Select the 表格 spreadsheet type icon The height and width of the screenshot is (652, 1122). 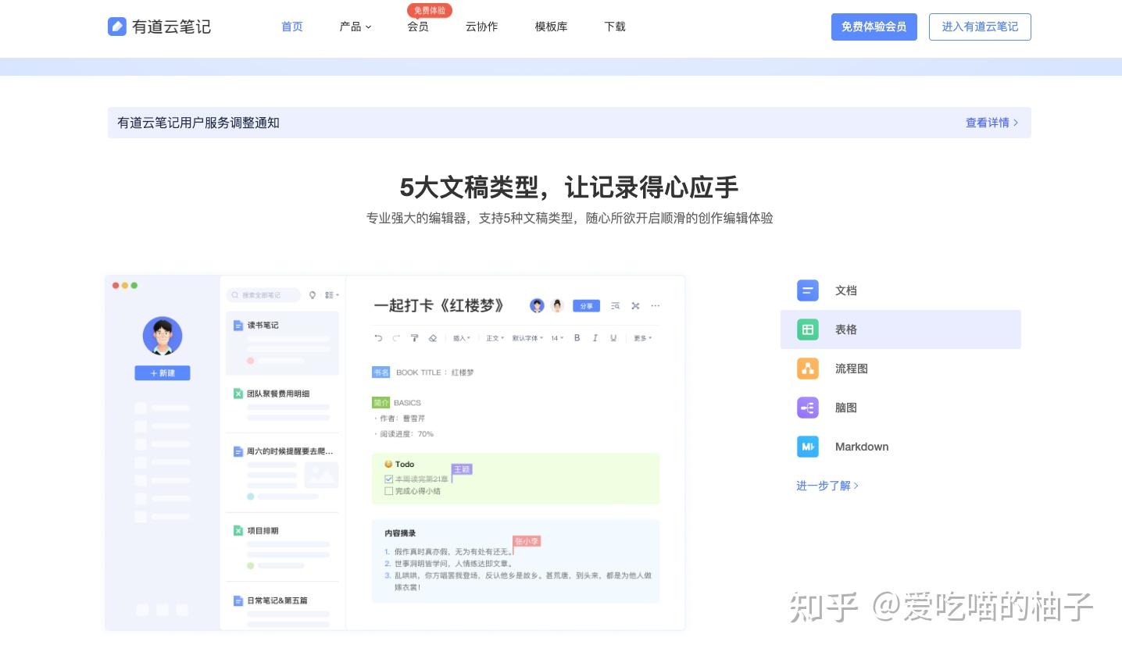click(x=807, y=330)
